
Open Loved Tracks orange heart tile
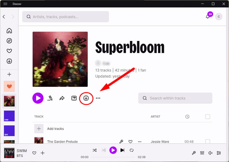click(9, 86)
